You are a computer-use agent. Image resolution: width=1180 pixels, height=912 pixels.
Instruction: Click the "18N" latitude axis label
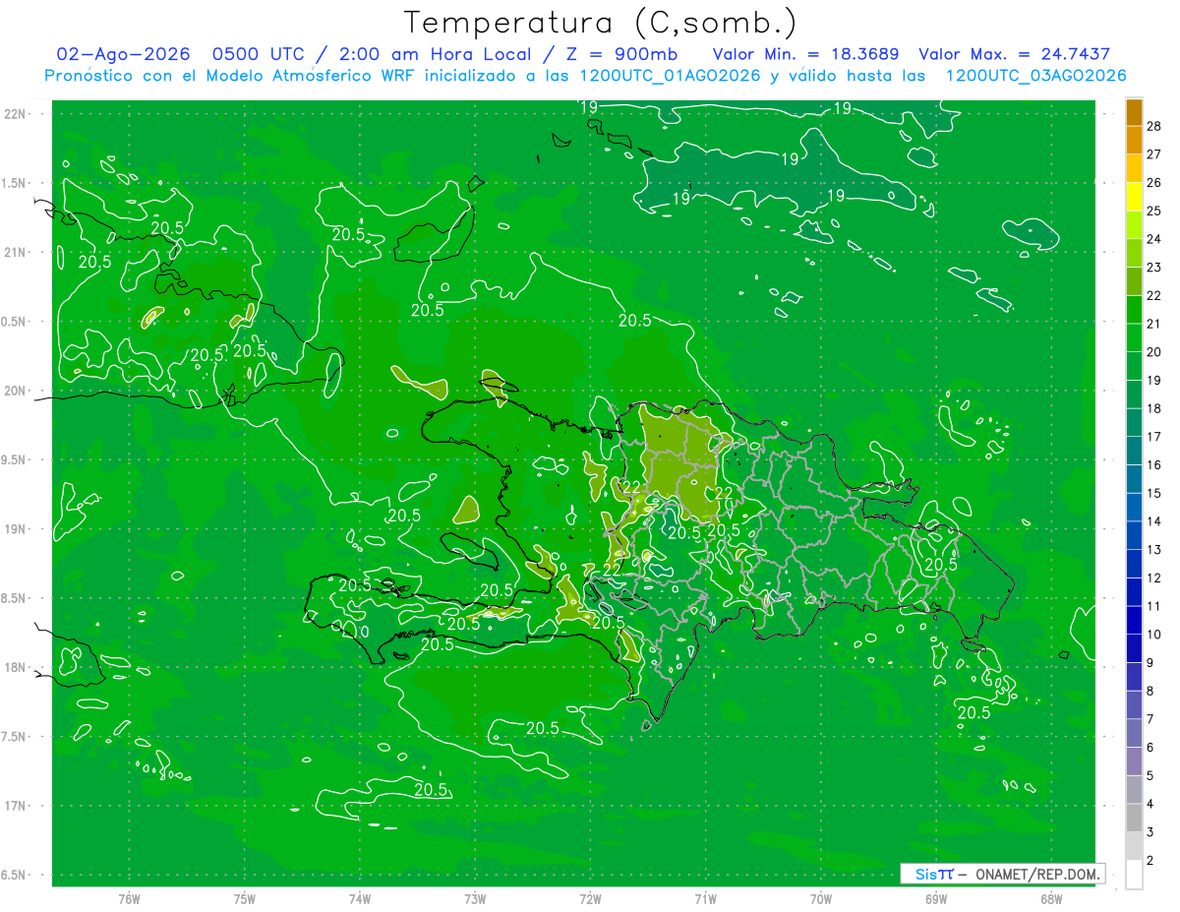[17, 667]
